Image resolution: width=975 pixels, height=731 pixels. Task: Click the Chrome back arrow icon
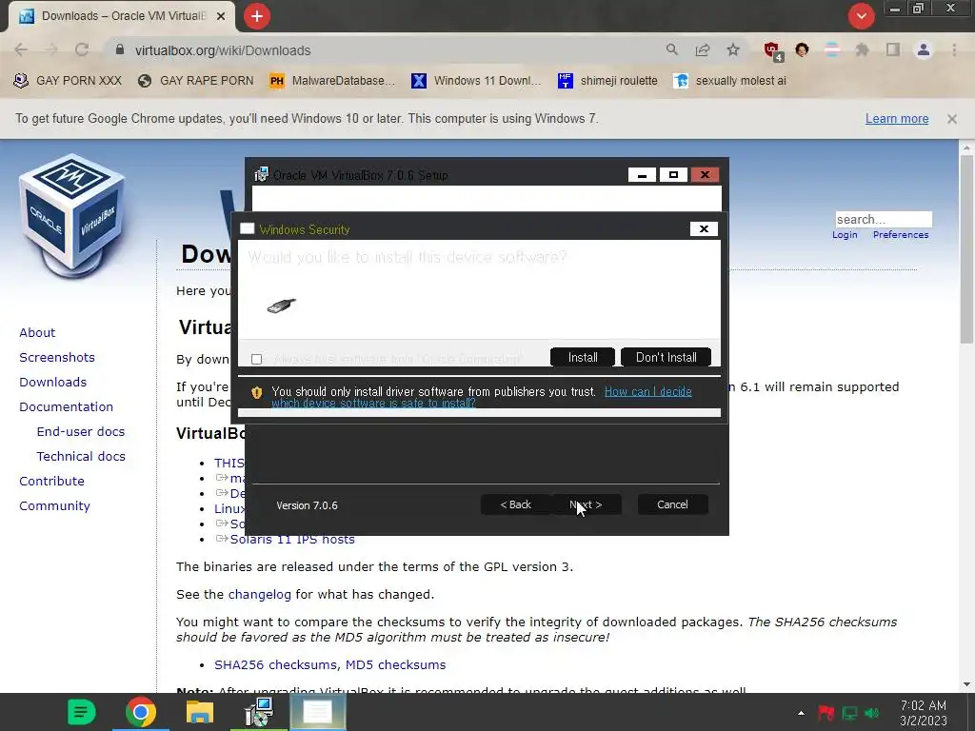tap(21, 50)
